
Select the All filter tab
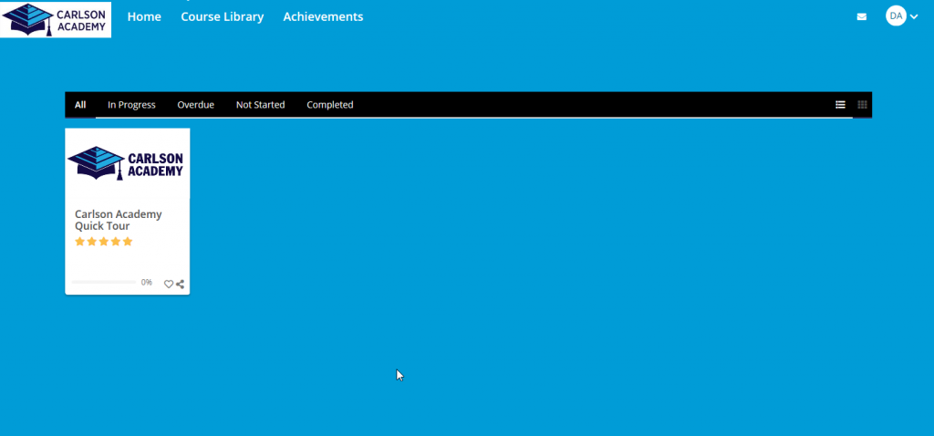(x=80, y=105)
